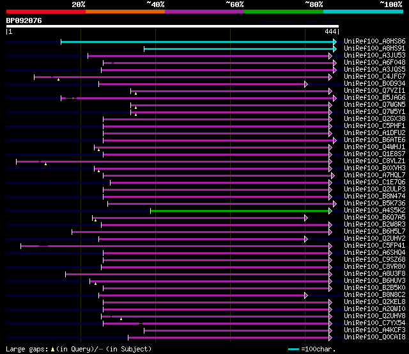Select UniRef100_C8VLZ1 row label

coord(374,161)
